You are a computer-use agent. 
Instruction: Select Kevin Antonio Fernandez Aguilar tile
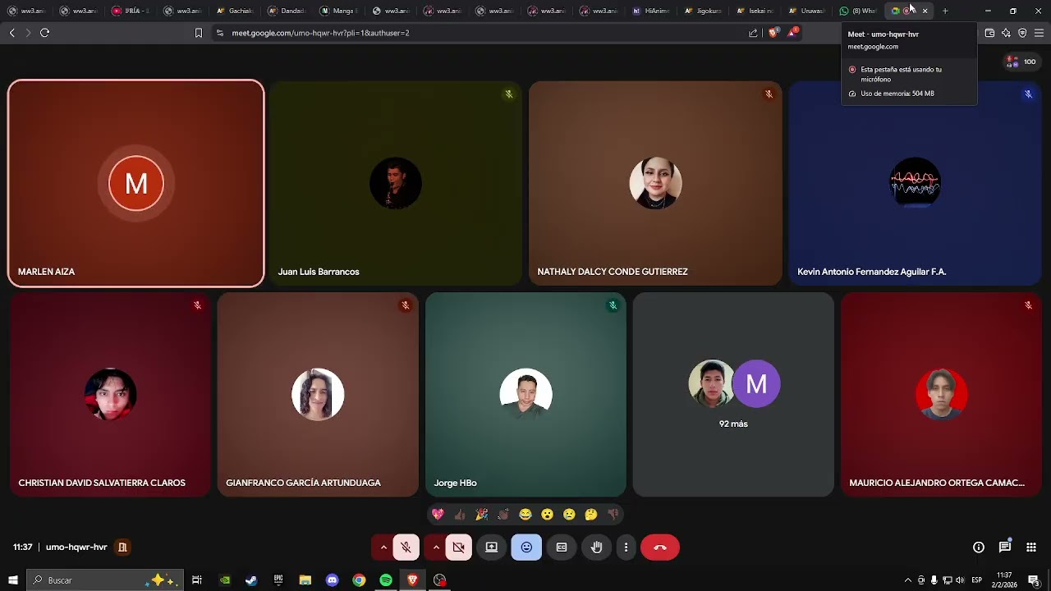click(915, 183)
